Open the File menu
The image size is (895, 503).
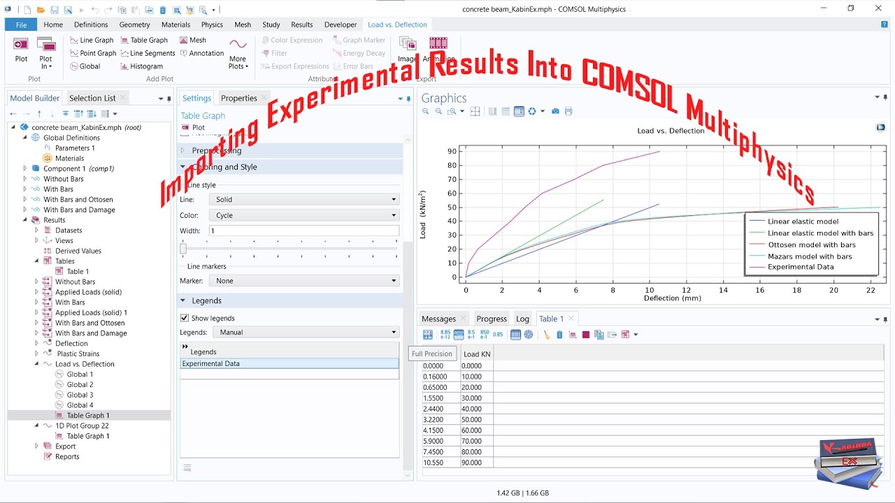[x=21, y=24]
